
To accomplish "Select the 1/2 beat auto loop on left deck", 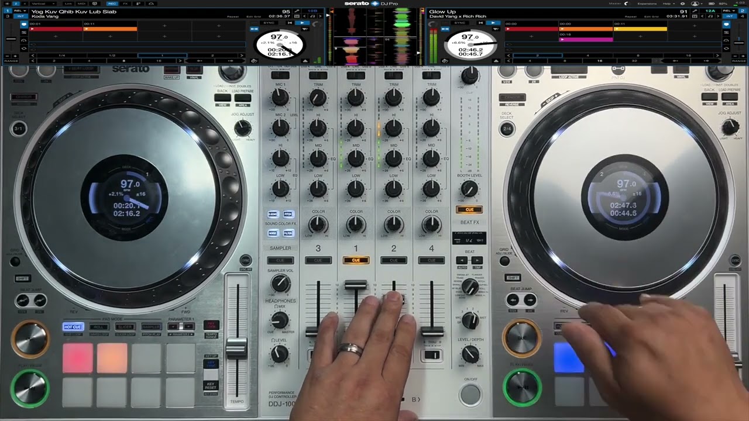I will [x=112, y=55].
